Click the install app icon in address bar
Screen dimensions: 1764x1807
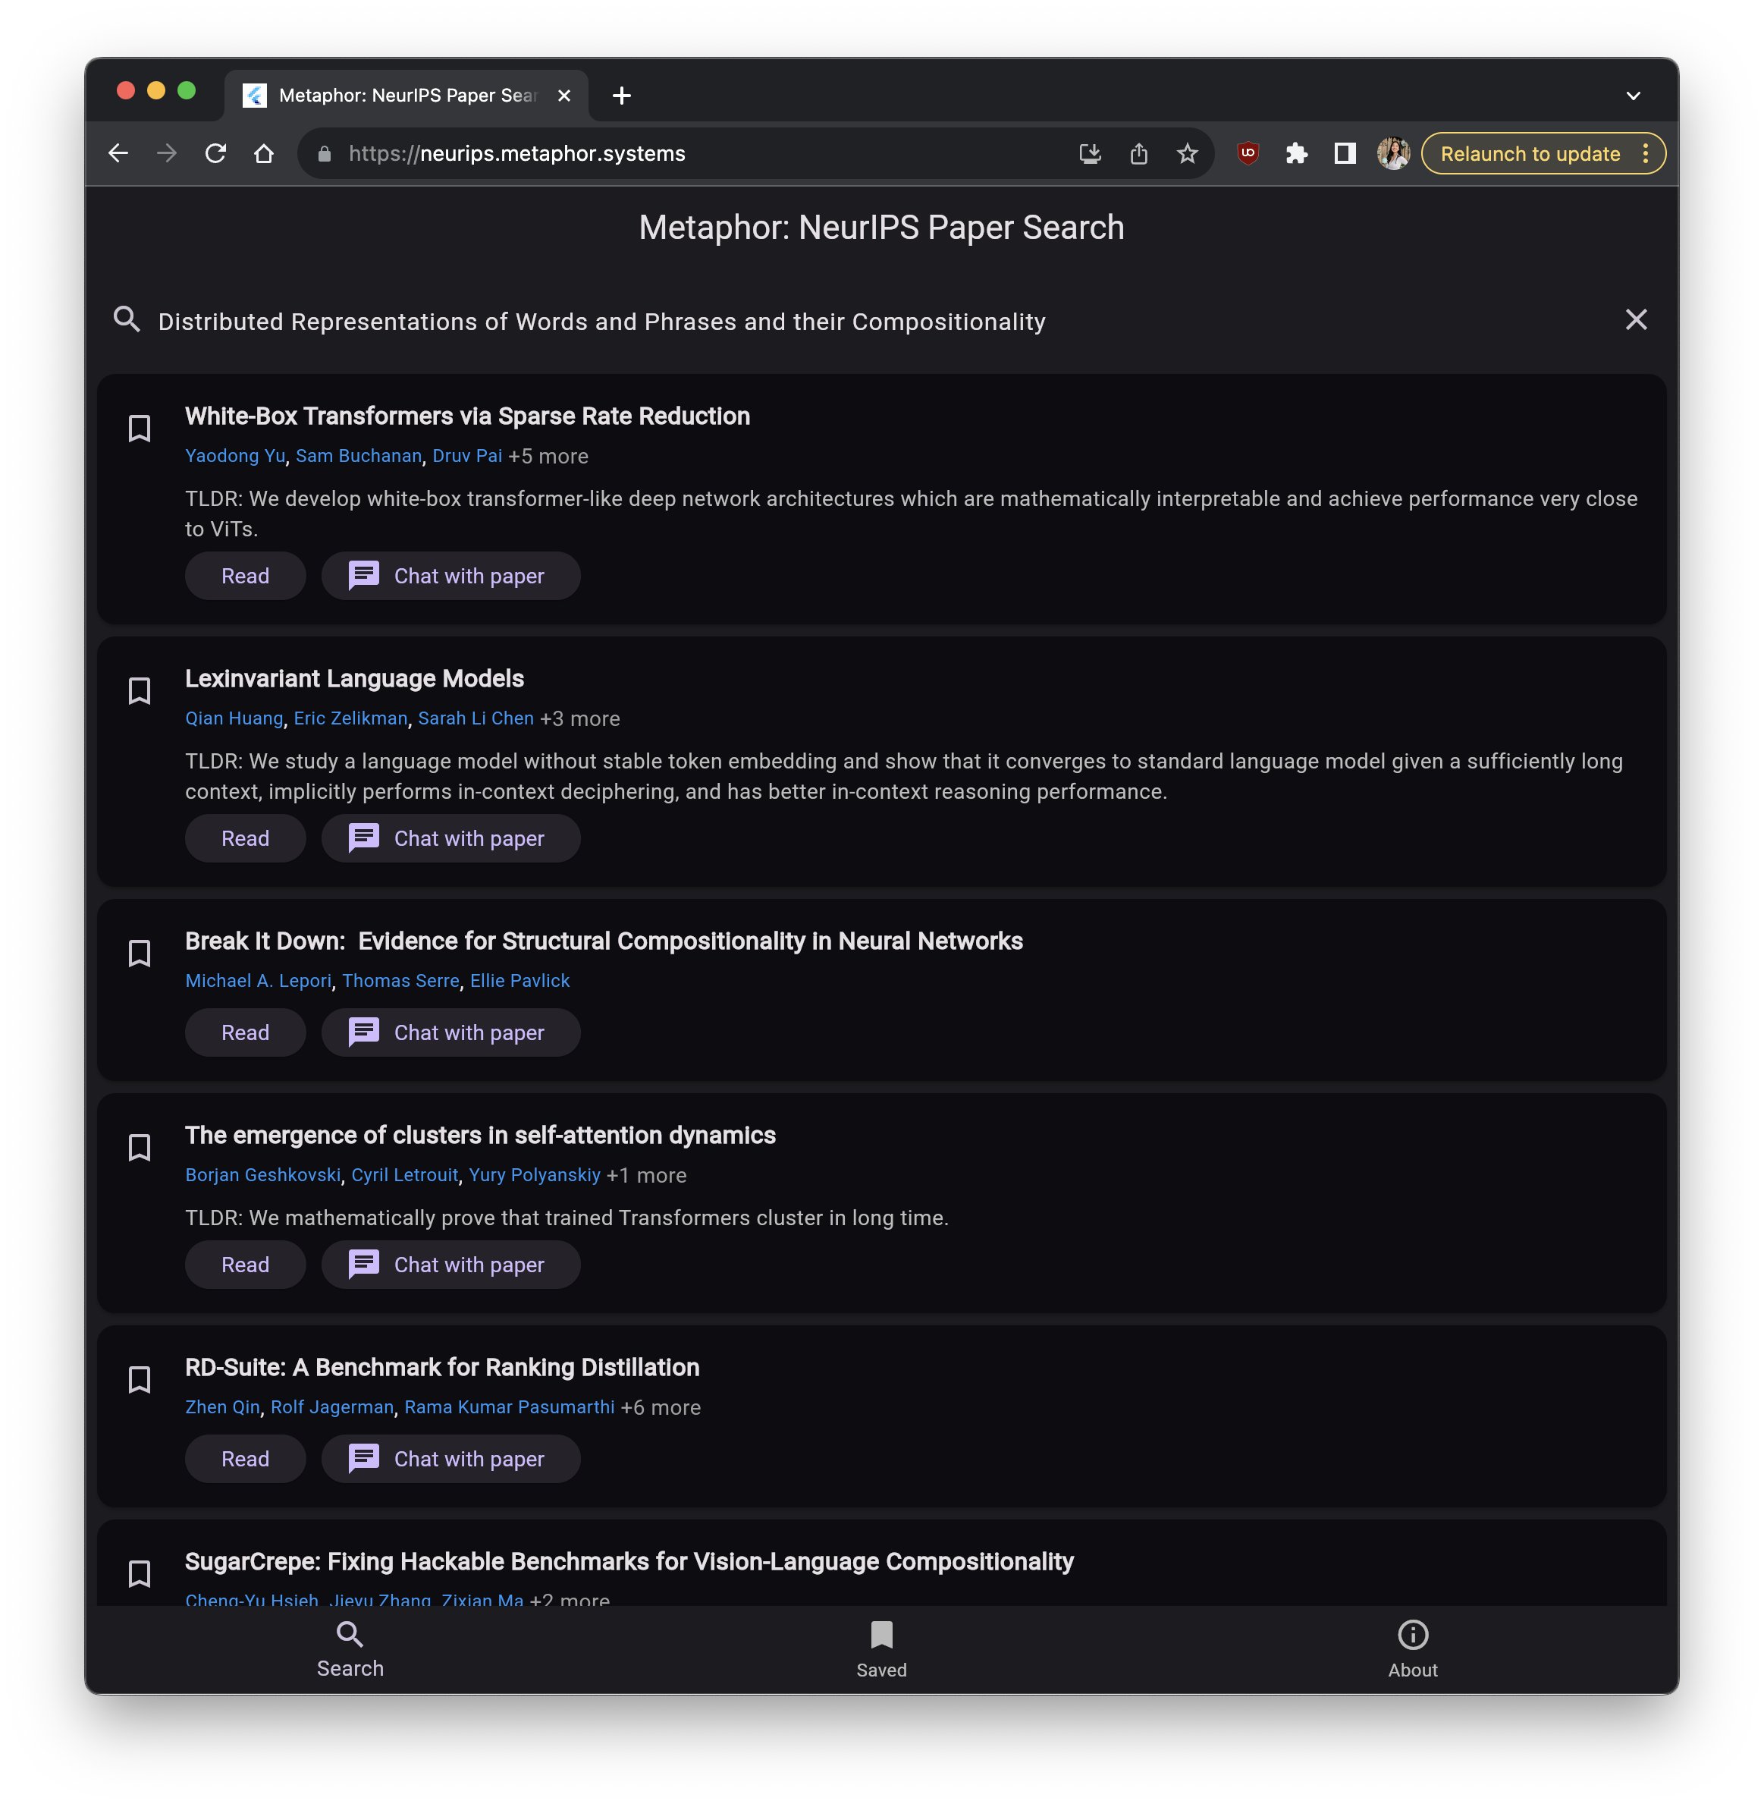1090,154
